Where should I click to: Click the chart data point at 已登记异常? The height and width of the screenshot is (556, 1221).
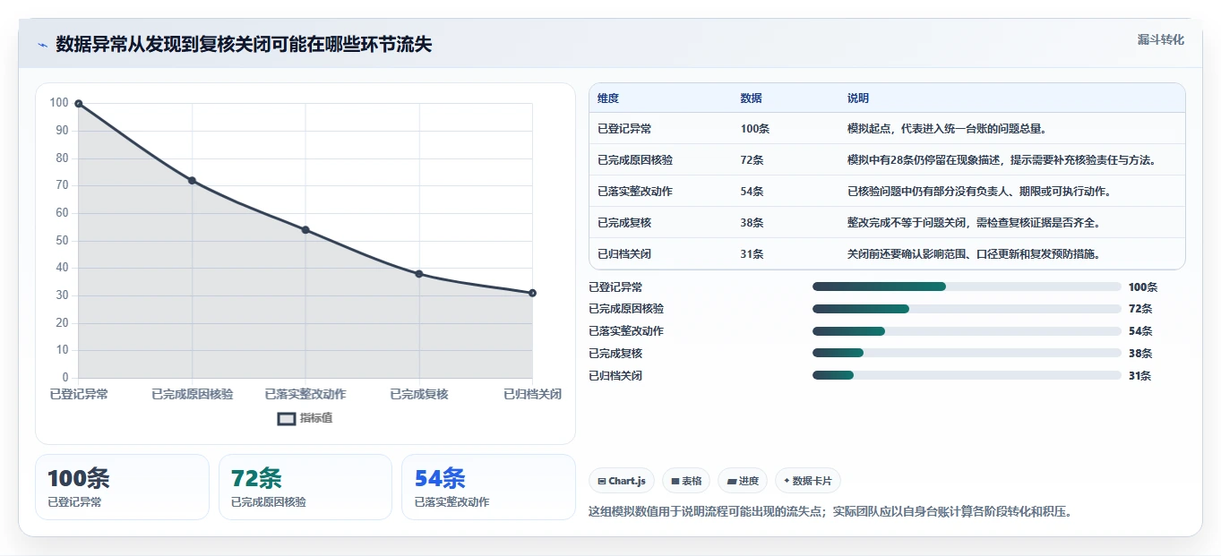(x=79, y=104)
